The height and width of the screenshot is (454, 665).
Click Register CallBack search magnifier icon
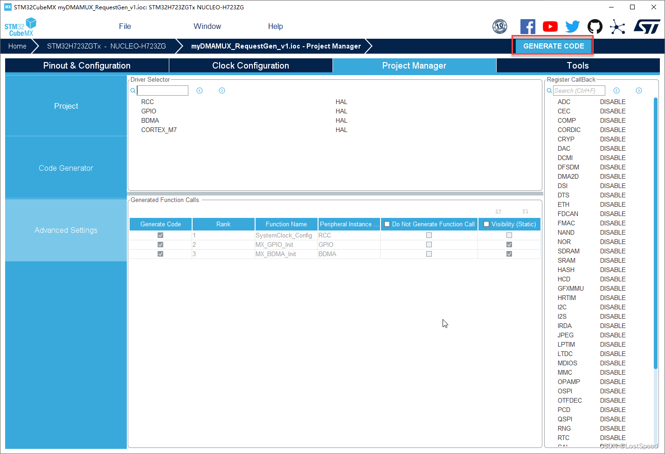(549, 91)
